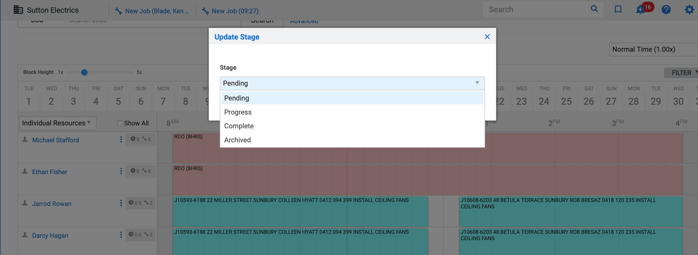
Task: Open Jarrod Rowan's three-dot options menu
Action: pyautogui.click(x=121, y=203)
